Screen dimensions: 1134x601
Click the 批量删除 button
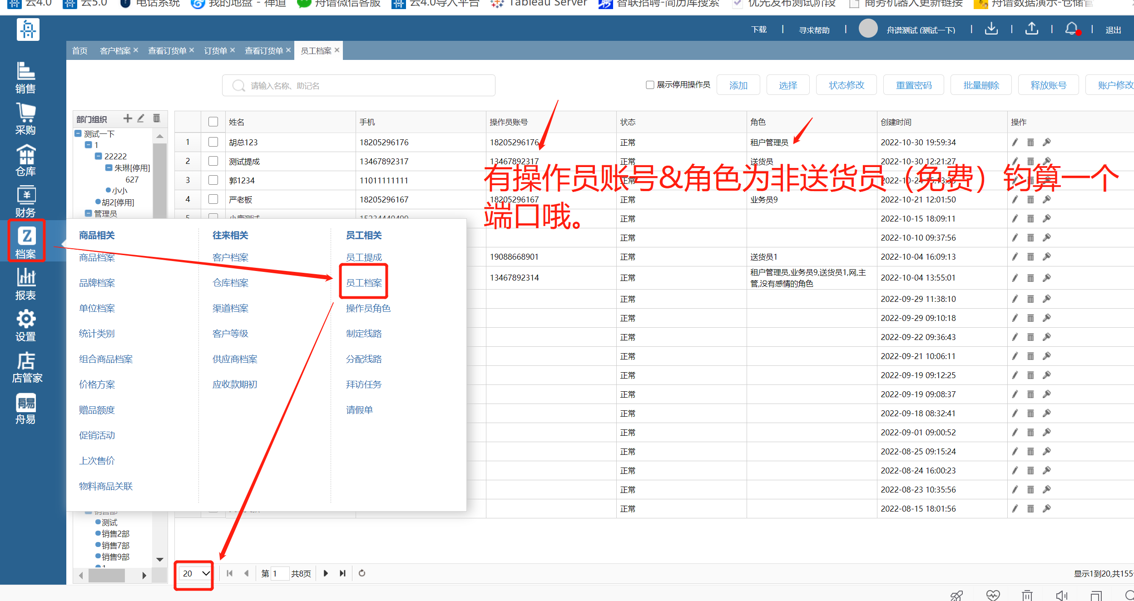coord(981,85)
